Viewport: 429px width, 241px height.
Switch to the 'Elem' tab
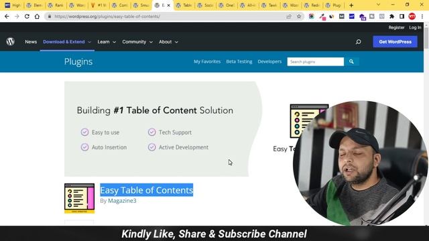pos(34,5)
